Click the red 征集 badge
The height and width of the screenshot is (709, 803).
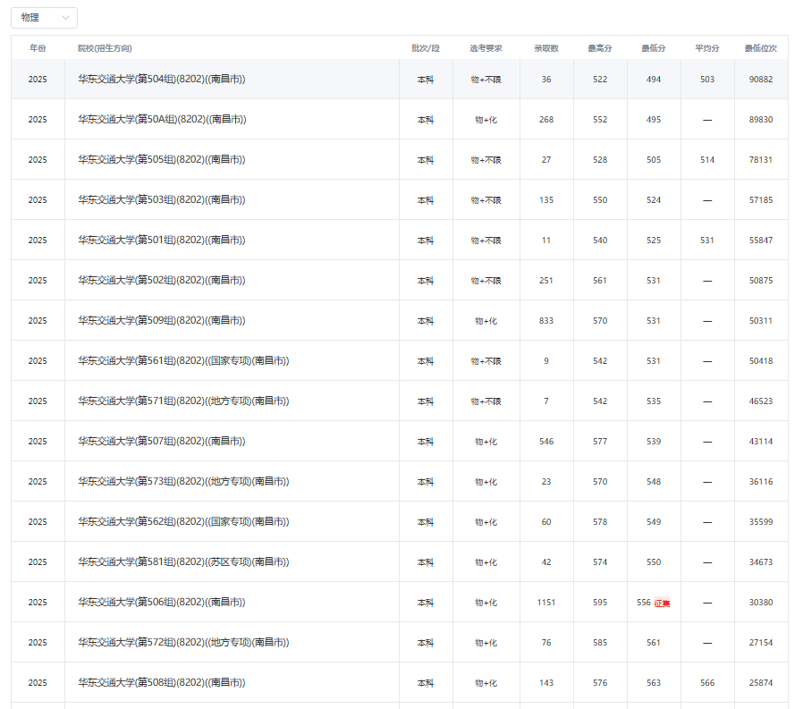662,603
